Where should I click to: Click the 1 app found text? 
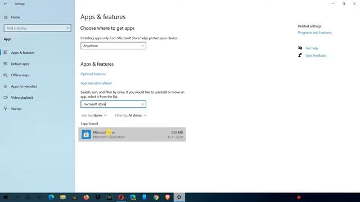click(x=89, y=123)
